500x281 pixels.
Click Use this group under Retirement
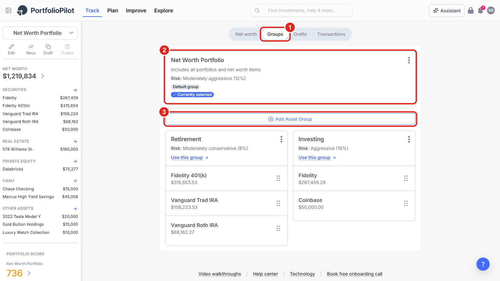tap(189, 157)
